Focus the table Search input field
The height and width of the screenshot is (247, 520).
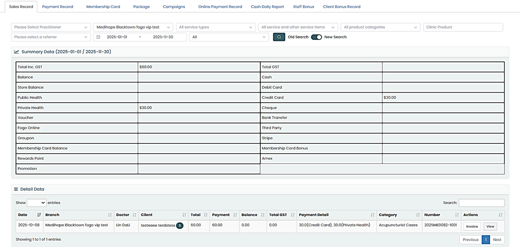click(x=481, y=203)
